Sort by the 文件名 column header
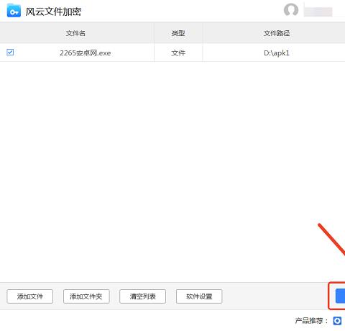 tap(75, 33)
